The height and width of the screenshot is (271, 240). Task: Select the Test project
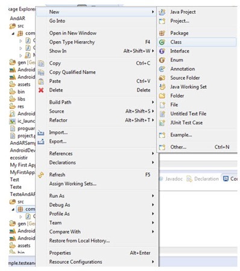[x=14, y=180]
